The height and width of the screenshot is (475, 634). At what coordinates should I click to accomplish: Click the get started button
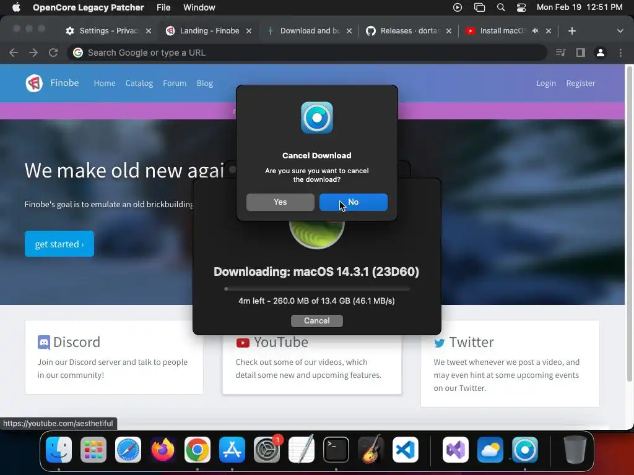click(x=59, y=244)
